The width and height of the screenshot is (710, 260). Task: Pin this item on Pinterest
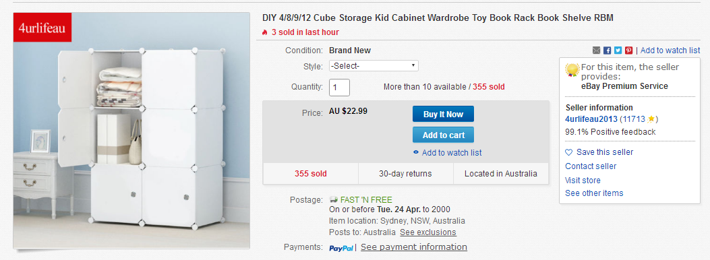coord(629,51)
